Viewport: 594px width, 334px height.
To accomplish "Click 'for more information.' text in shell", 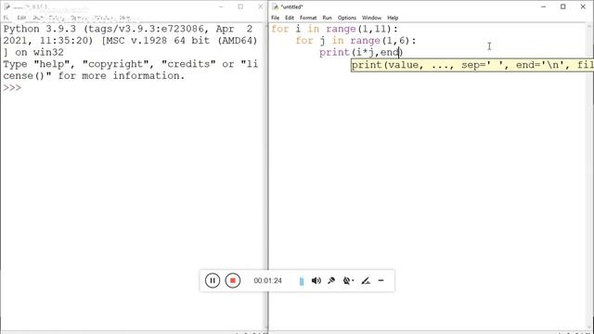I will click(x=122, y=76).
